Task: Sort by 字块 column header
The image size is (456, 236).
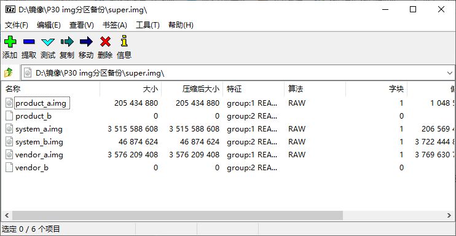Action: coord(376,89)
